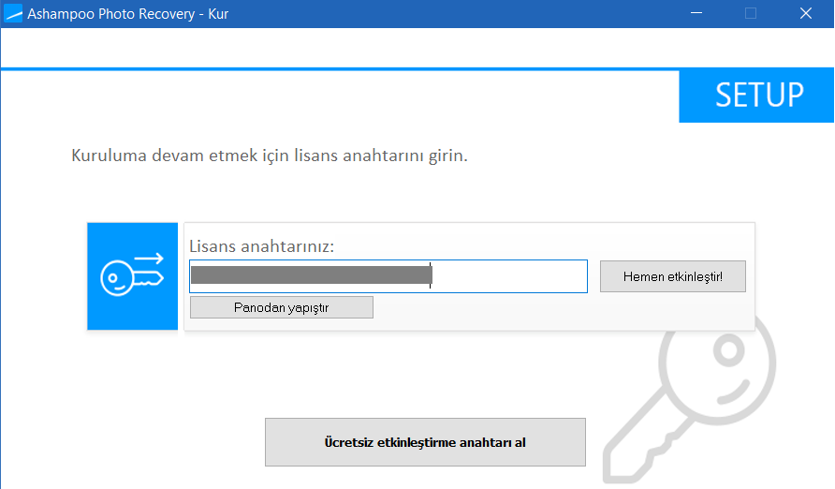The image size is (835, 489).
Task: Click the empty right part of the license field
Action: click(508, 276)
